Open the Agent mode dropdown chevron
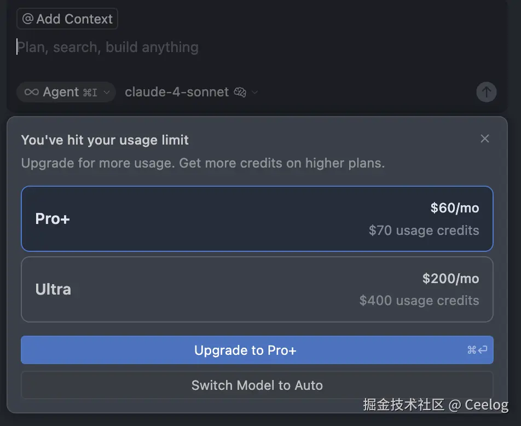This screenshot has width=521, height=426. [106, 93]
